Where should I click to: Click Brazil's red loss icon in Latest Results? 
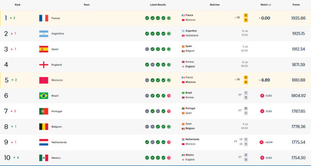169,96
